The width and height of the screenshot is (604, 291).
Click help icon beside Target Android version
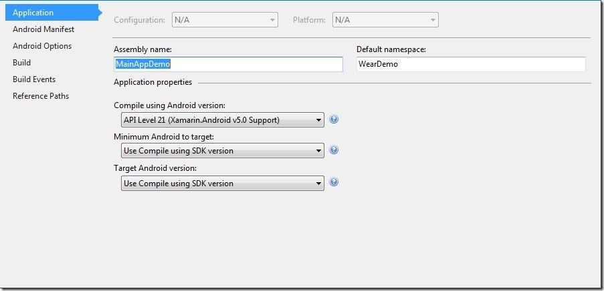[x=334, y=182]
